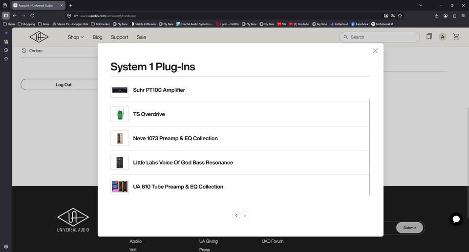The width and height of the screenshot is (469, 252).
Task: Open saved items bookmark icon in header
Action: click(429, 37)
